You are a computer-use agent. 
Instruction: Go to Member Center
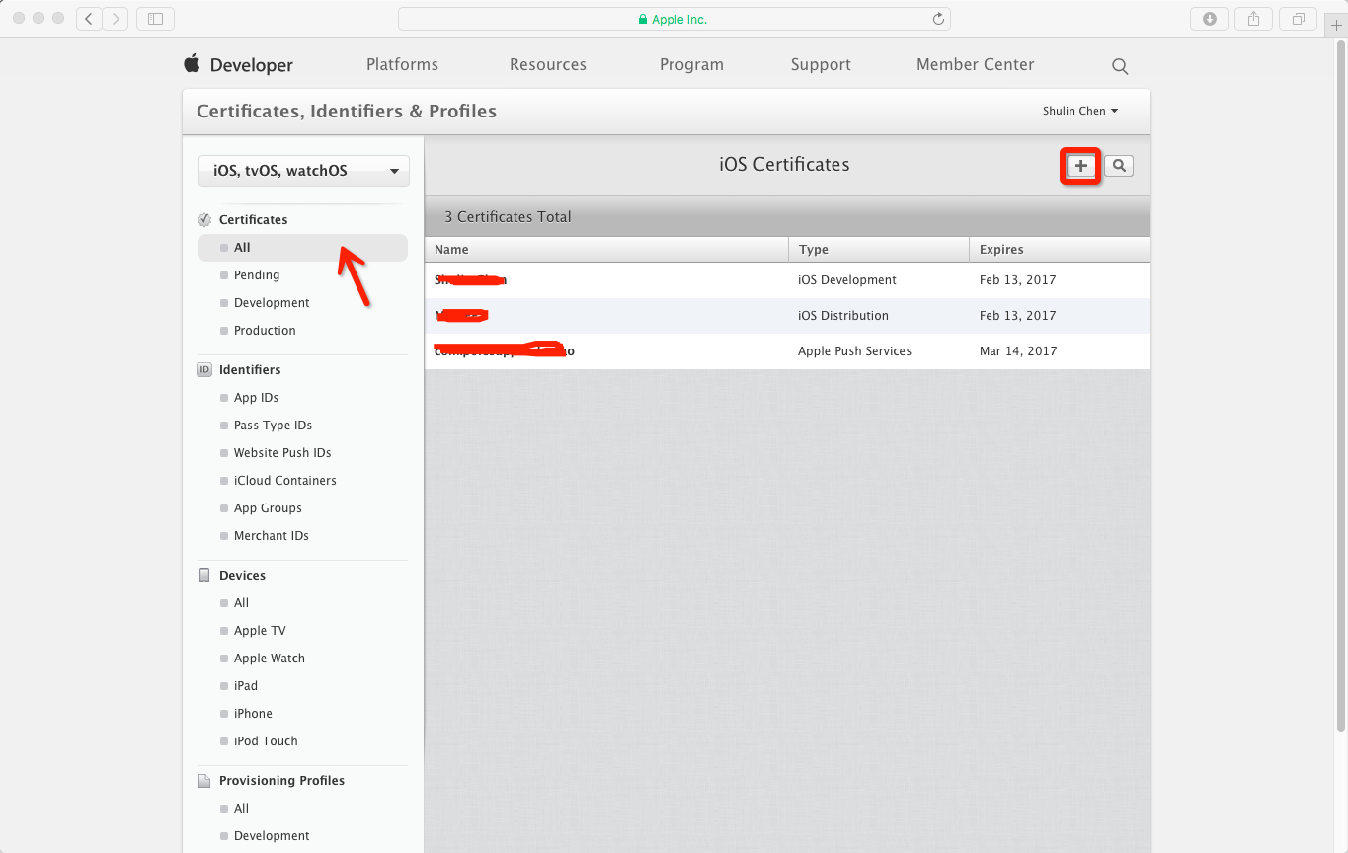pyautogui.click(x=976, y=64)
